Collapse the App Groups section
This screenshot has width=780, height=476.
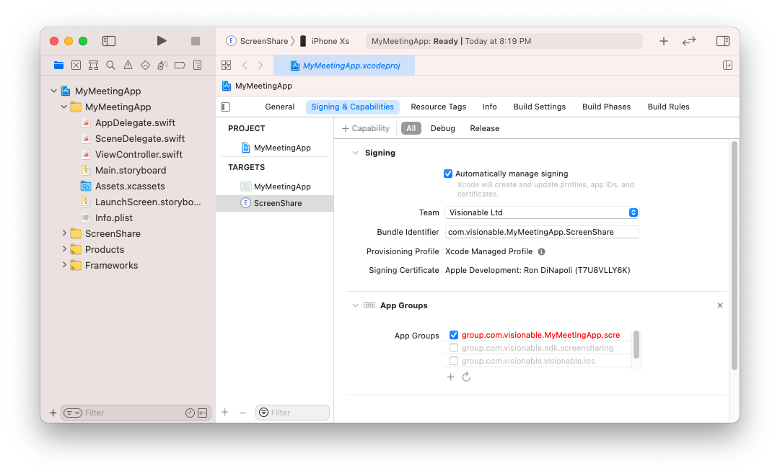[x=355, y=305]
